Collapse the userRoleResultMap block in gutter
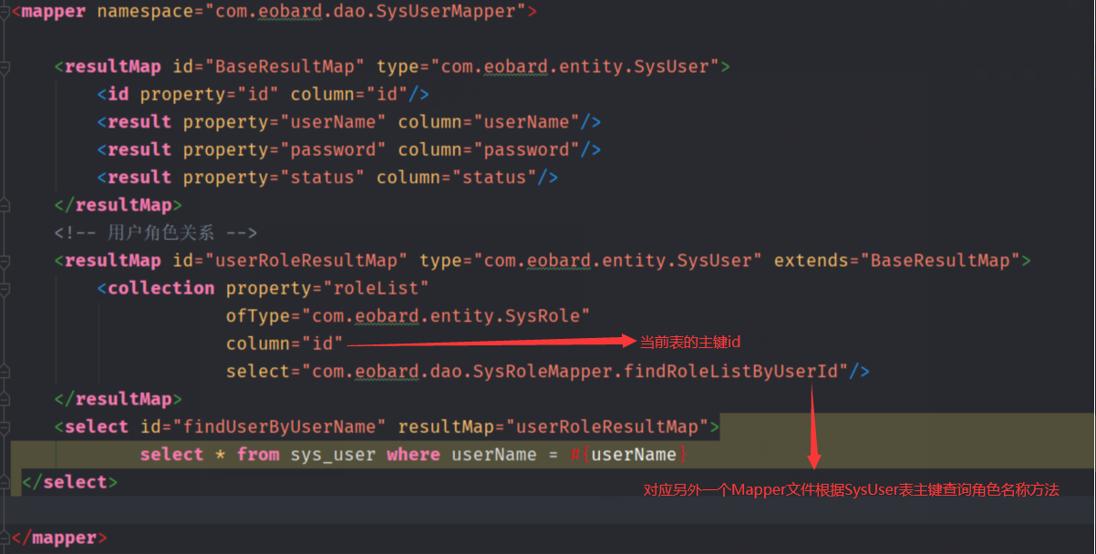The height and width of the screenshot is (554, 1096). tap(5, 261)
